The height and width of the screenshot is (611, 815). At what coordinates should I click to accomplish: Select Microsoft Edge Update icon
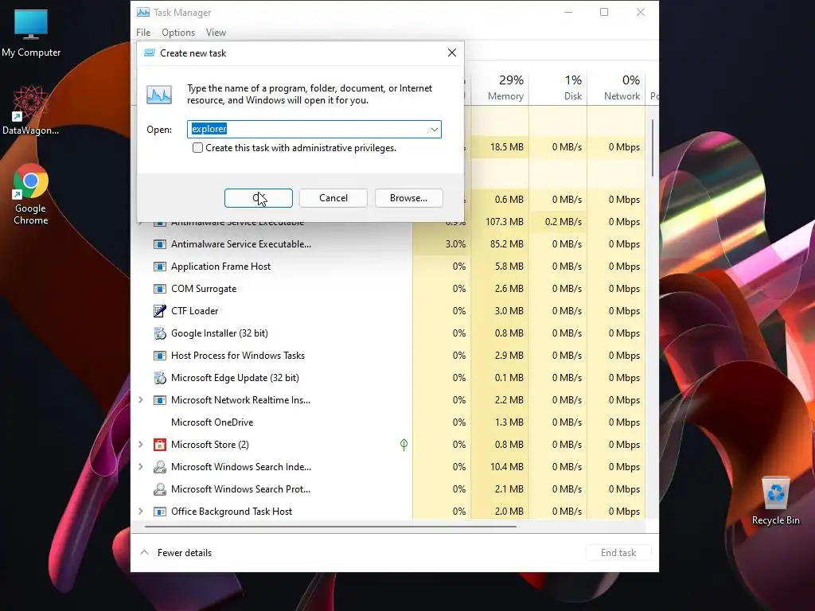[x=159, y=378]
